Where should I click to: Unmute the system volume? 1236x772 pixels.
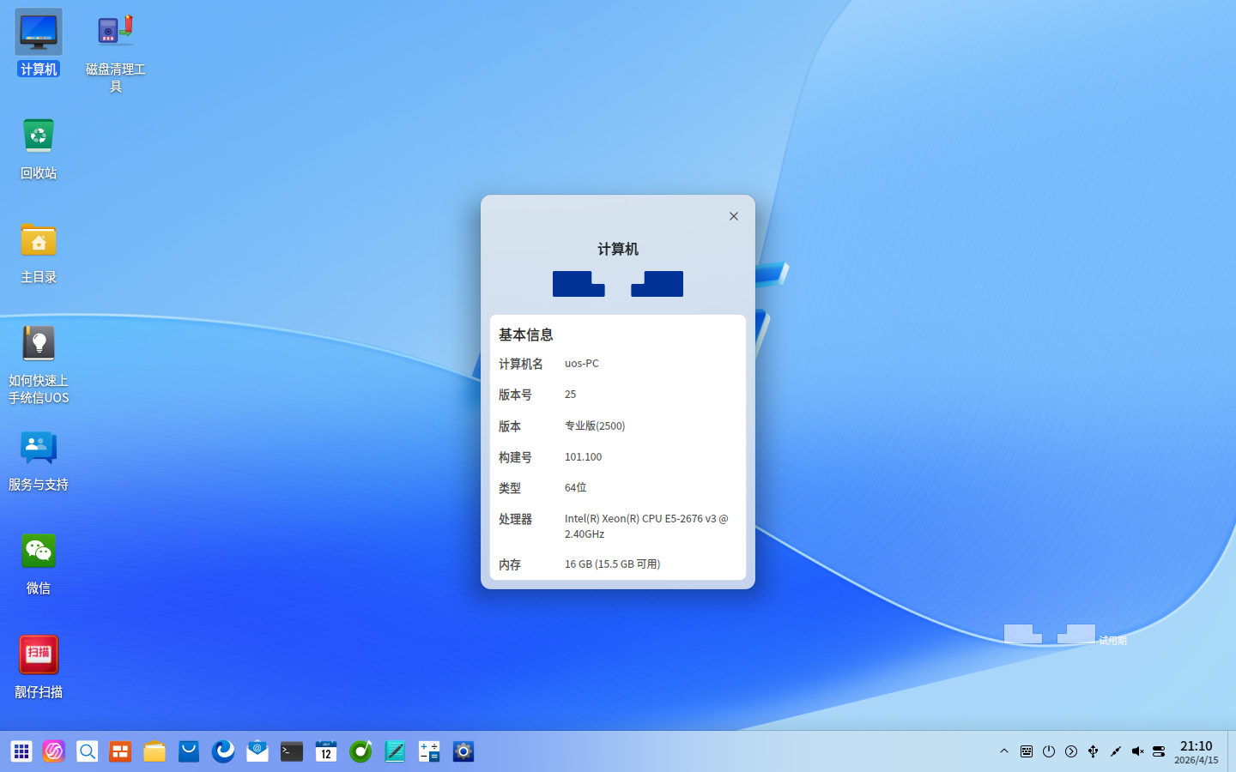point(1137,751)
